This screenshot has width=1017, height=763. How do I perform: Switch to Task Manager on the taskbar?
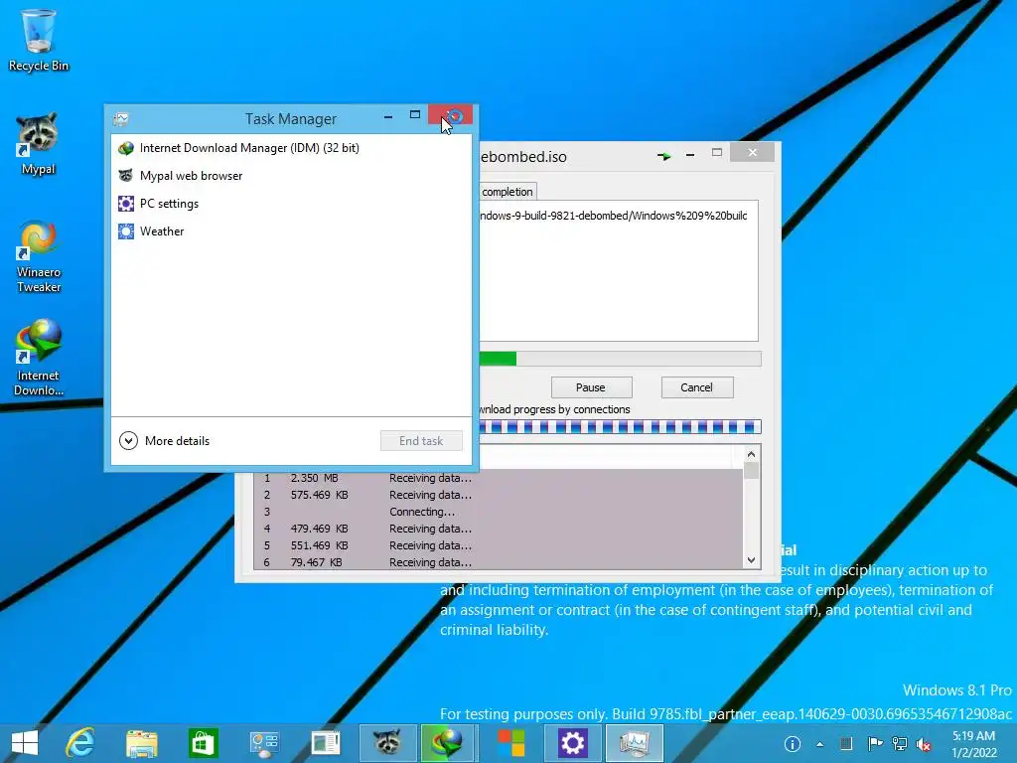tap(634, 743)
